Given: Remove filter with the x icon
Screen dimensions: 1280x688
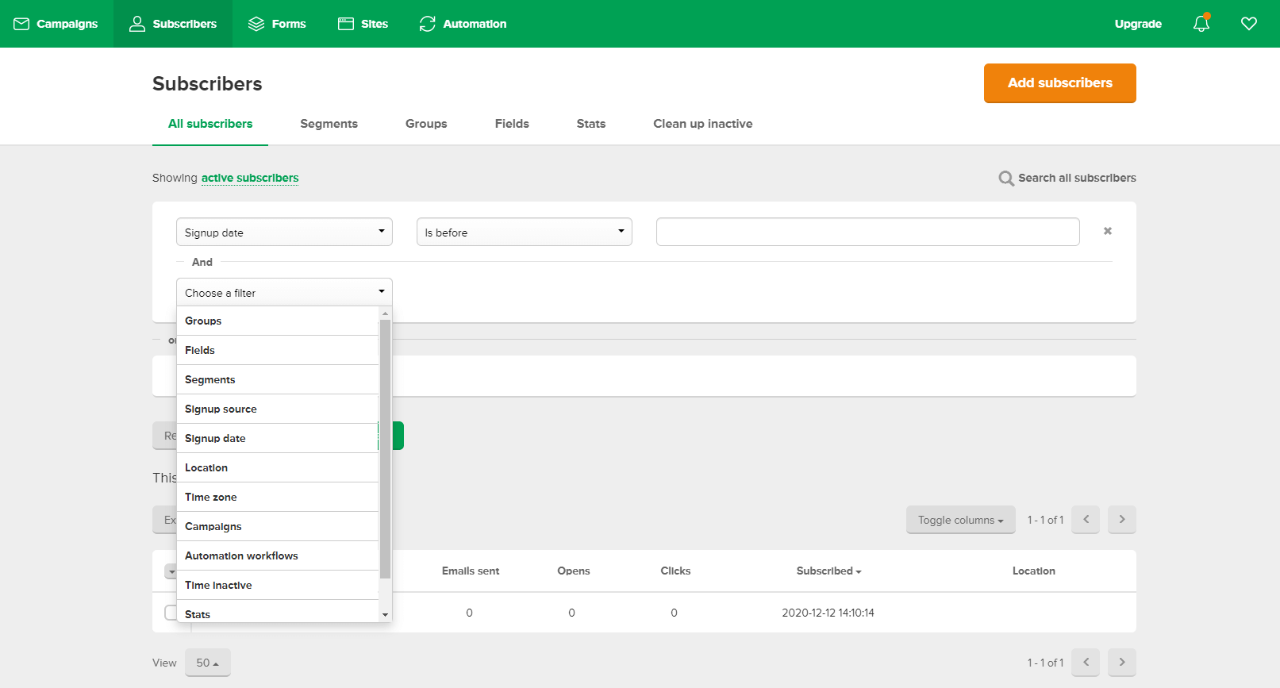Looking at the screenshot, I should [1108, 231].
